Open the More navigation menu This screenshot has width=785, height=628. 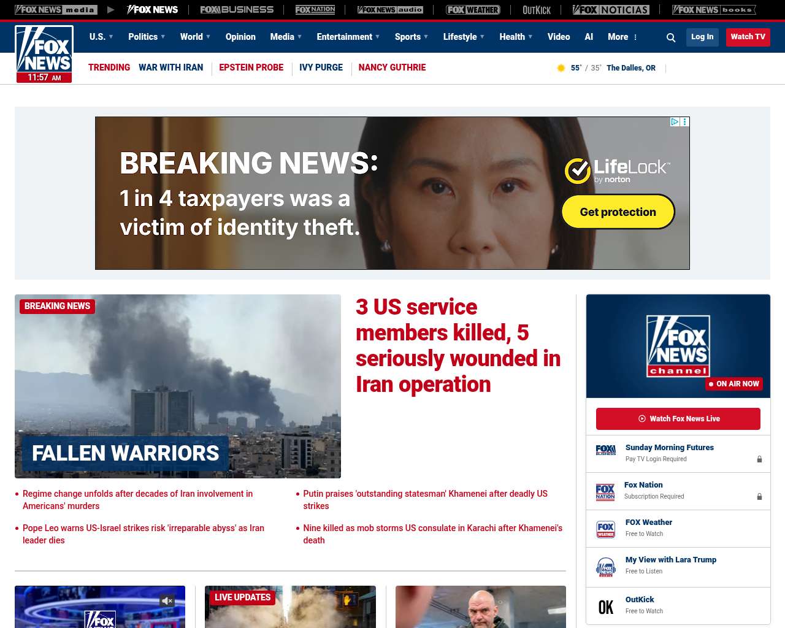[622, 37]
